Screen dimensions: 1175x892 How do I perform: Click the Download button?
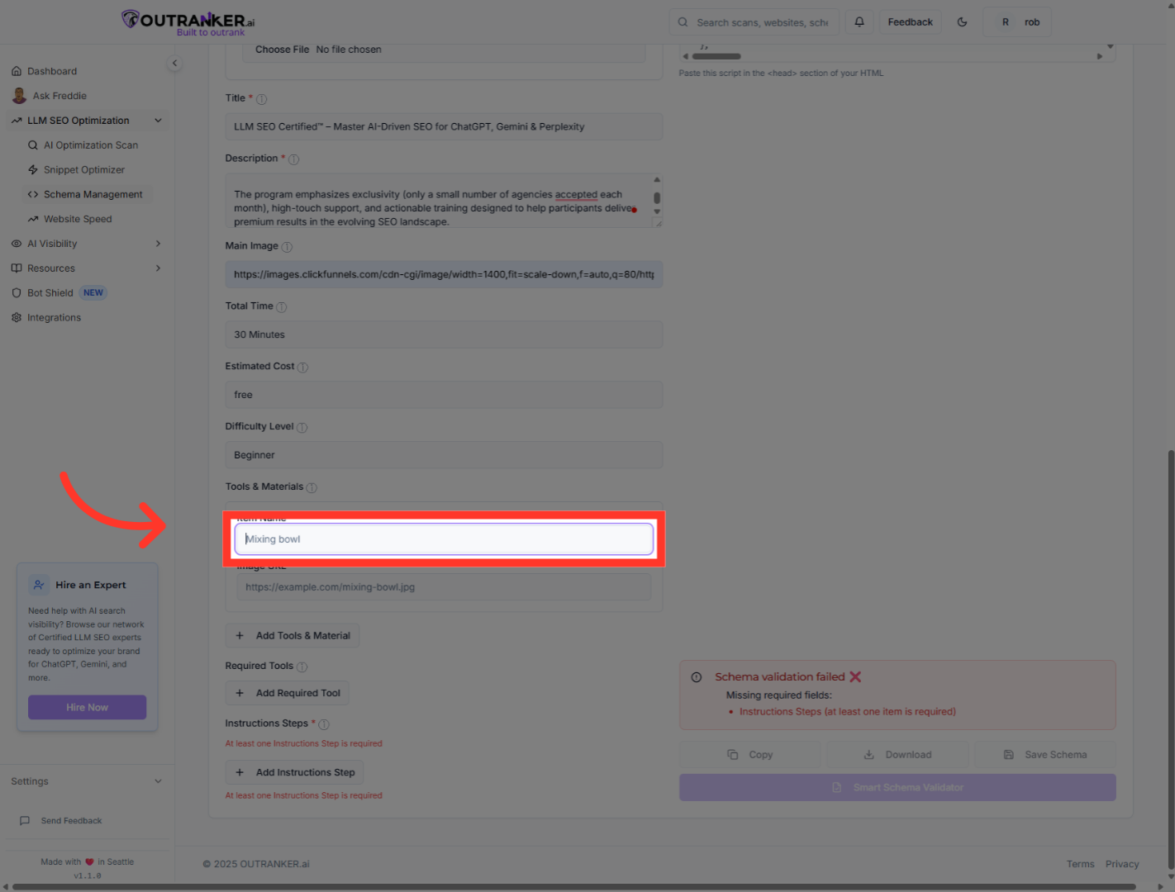pyautogui.click(x=897, y=755)
